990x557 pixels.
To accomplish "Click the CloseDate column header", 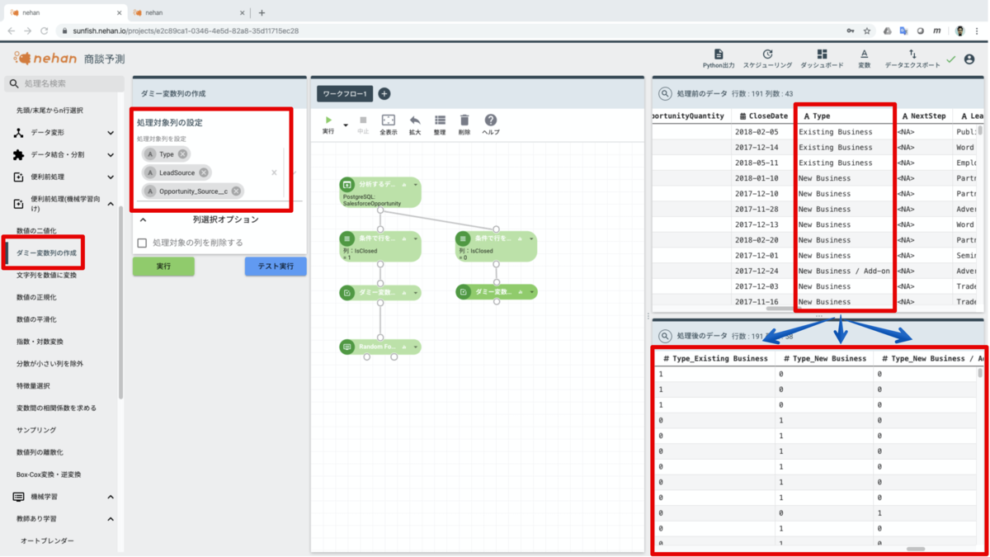I will (x=764, y=116).
